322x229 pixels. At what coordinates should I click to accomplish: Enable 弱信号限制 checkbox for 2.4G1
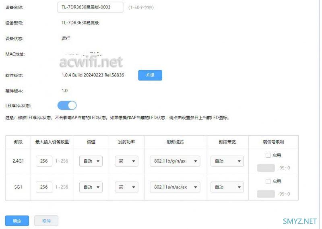(x=268, y=155)
